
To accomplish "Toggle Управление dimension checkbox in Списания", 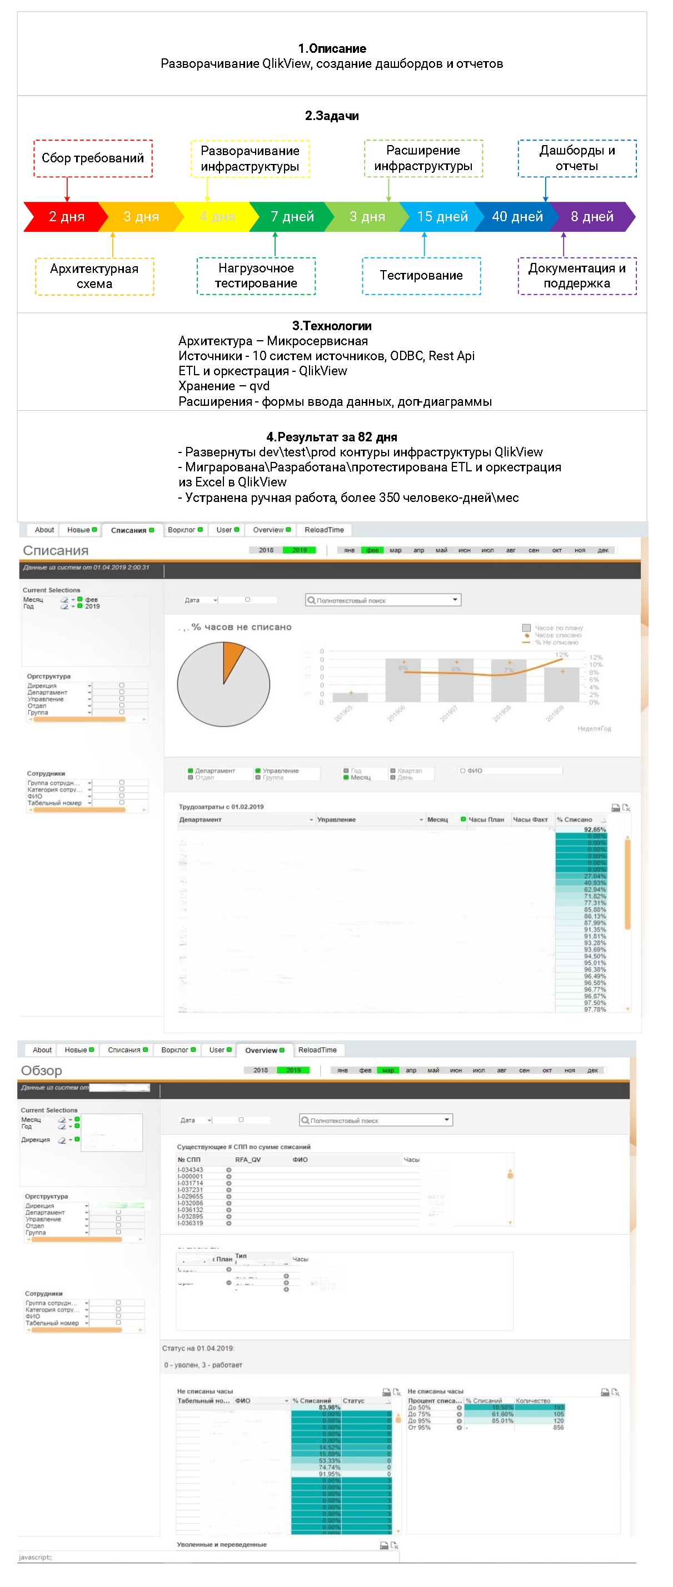I will [x=258, y=770].
